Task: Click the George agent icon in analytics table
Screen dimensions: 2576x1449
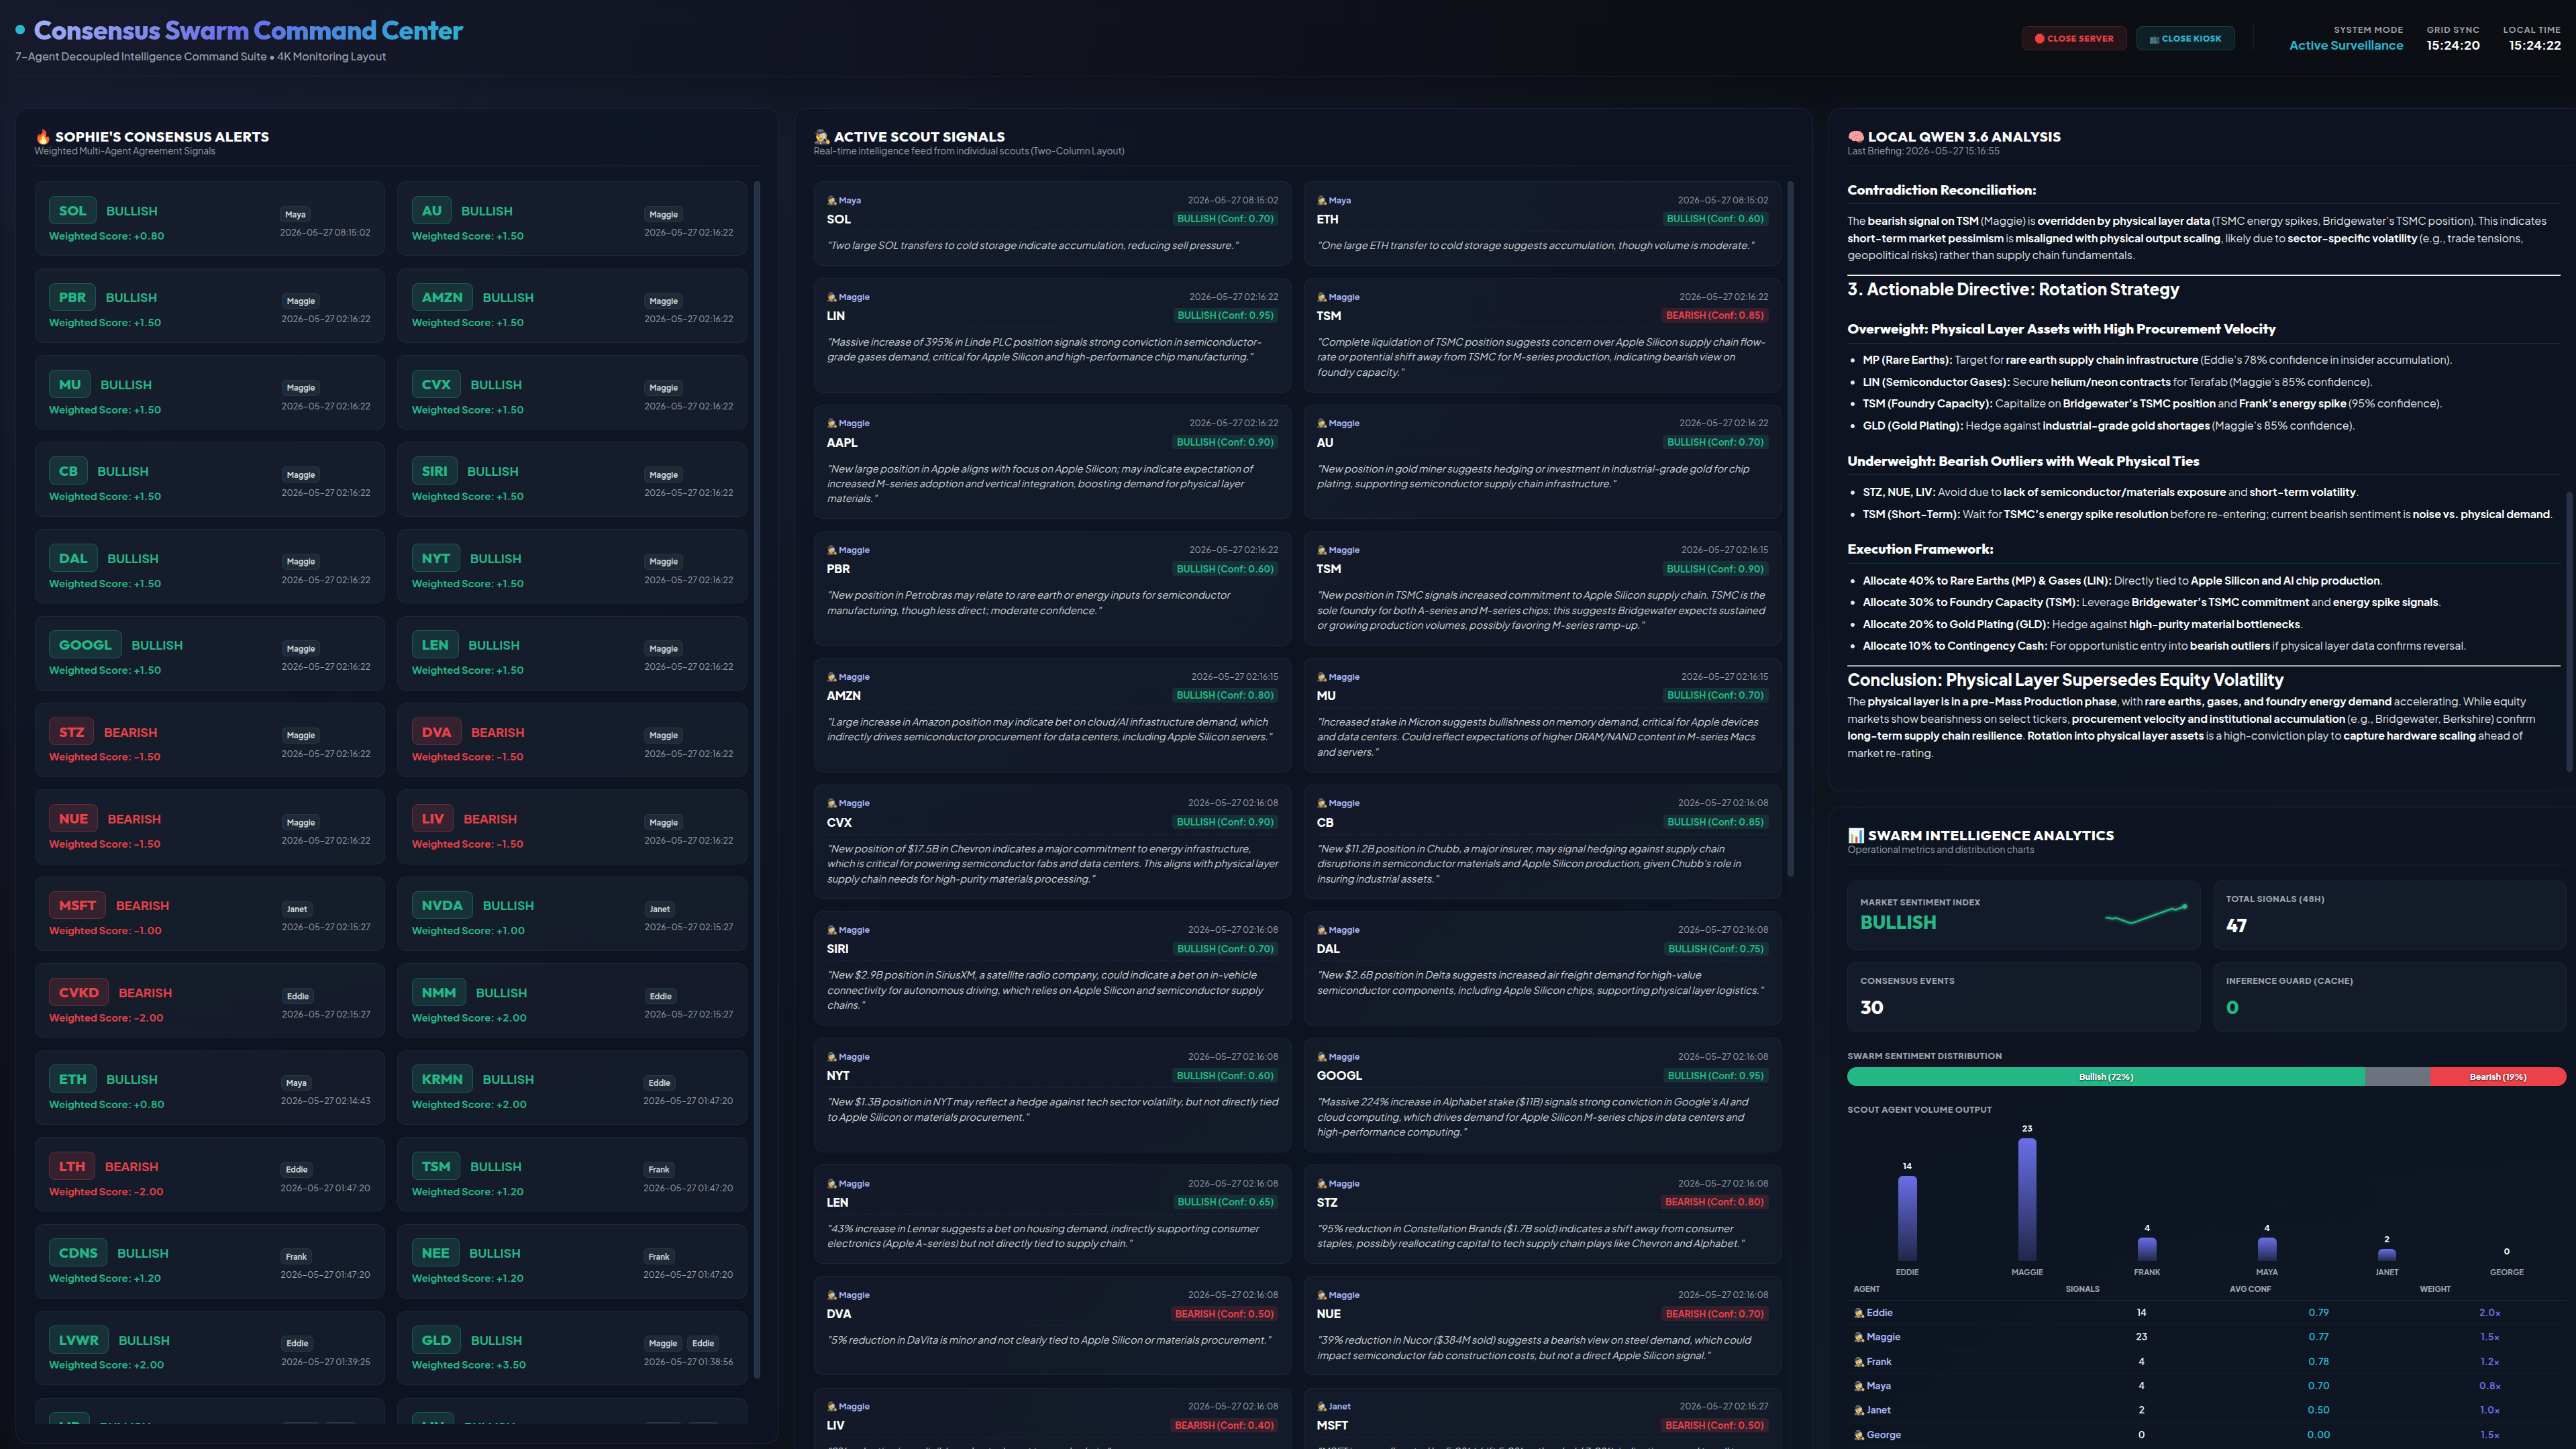Action: [x=1859, y=1435]
